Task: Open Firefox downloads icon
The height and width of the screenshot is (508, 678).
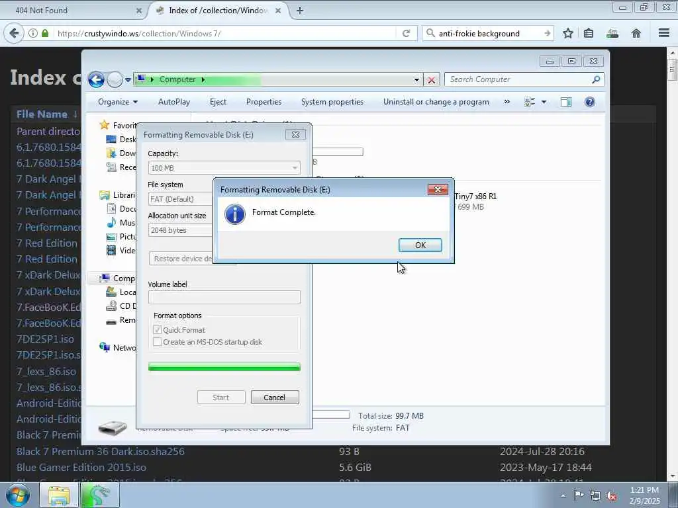Action: 612,33
